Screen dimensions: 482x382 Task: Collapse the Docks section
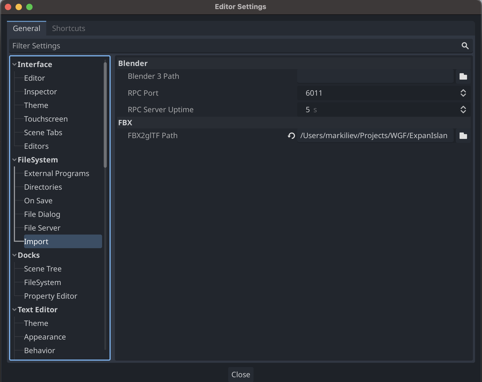point(14,255)
